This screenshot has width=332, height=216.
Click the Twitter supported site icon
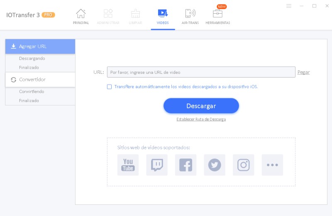click(x=215, y=165)
